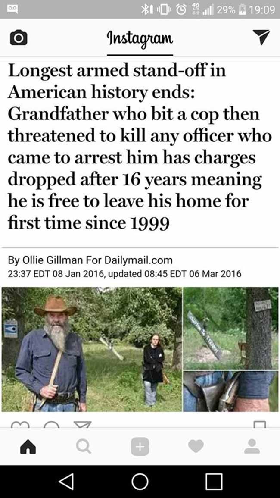Open Android recent apps square
Image resolution: width=280 pixels, height=498 pixels.
click(x=214, y=482)
